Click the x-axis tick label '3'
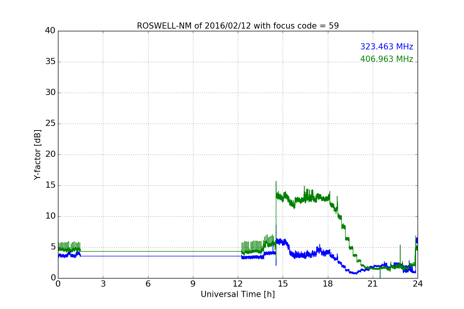Screen dimensions: 464x309 [103, 284]
